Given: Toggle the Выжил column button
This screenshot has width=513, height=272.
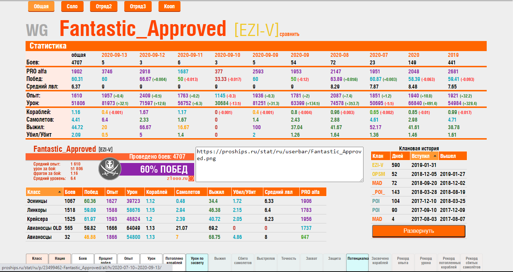Looking at the screenshot, I should click(x=220, y=258).
